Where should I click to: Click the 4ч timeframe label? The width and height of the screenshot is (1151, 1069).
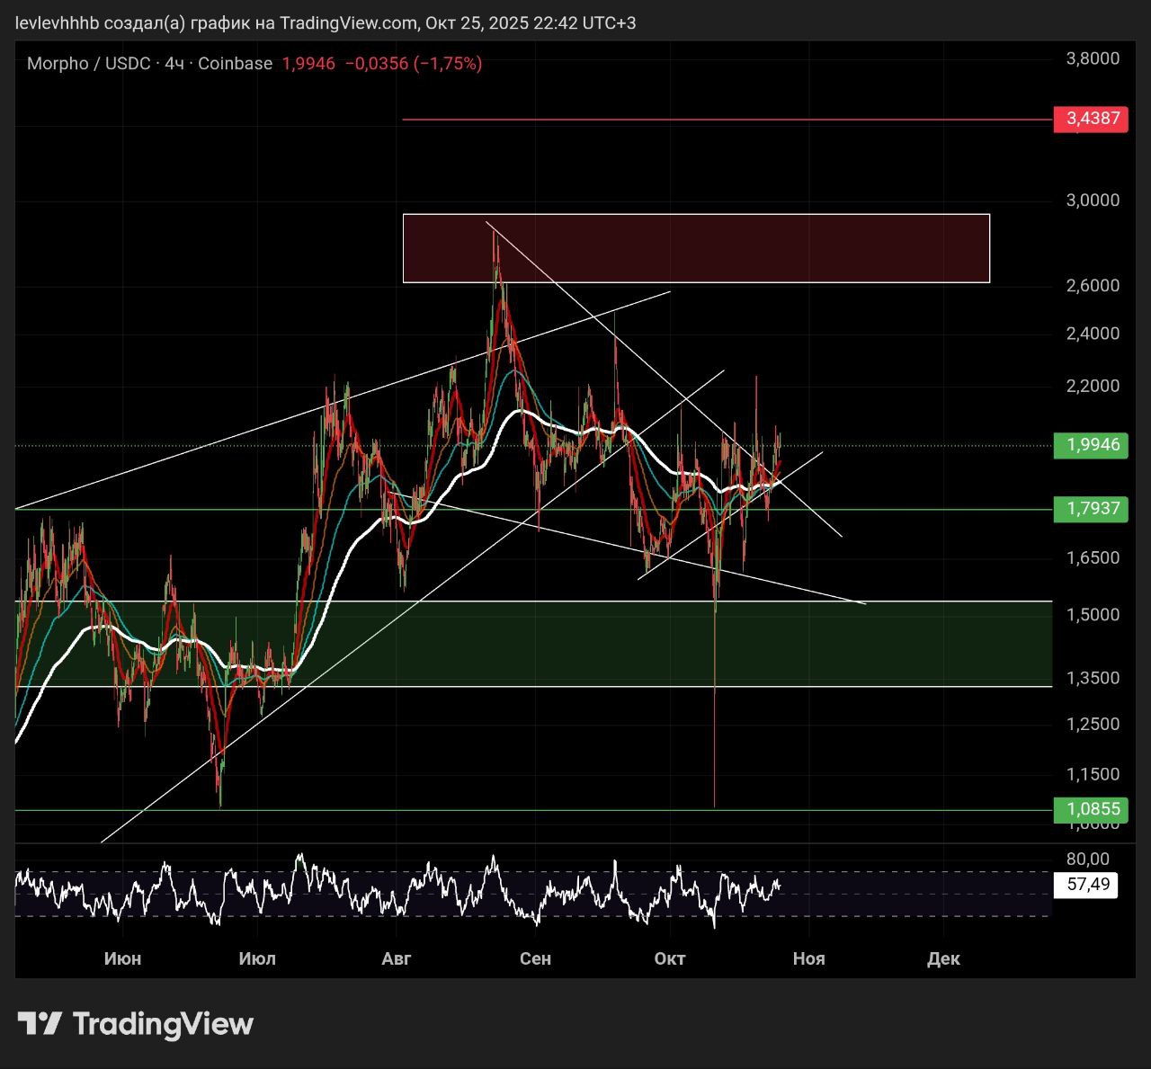[174, 64]
